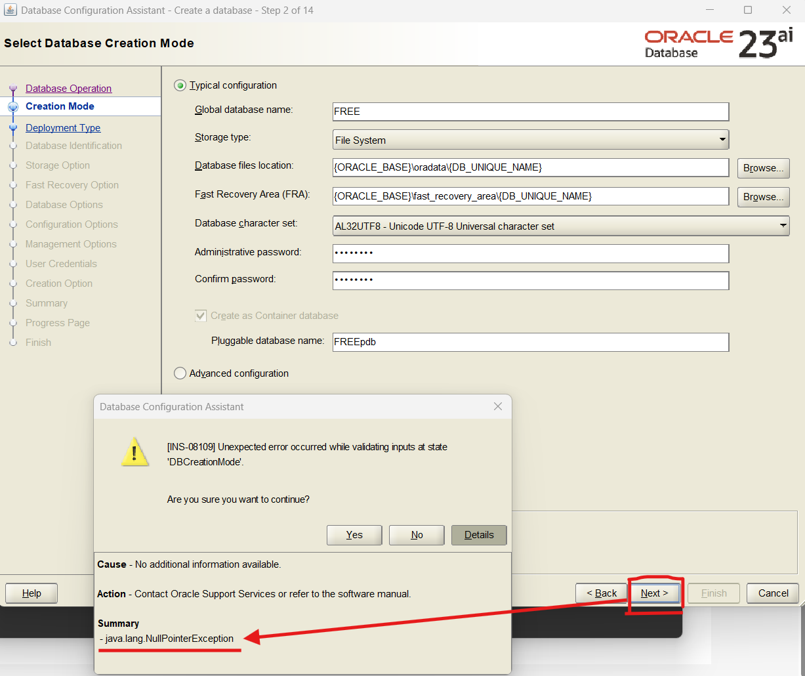Minimize the Database Configuration Assistant window

tap(710, 11)
